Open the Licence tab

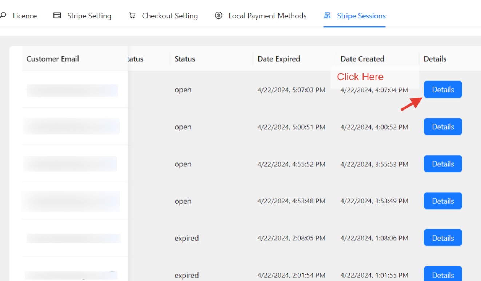tap(24, 16)
